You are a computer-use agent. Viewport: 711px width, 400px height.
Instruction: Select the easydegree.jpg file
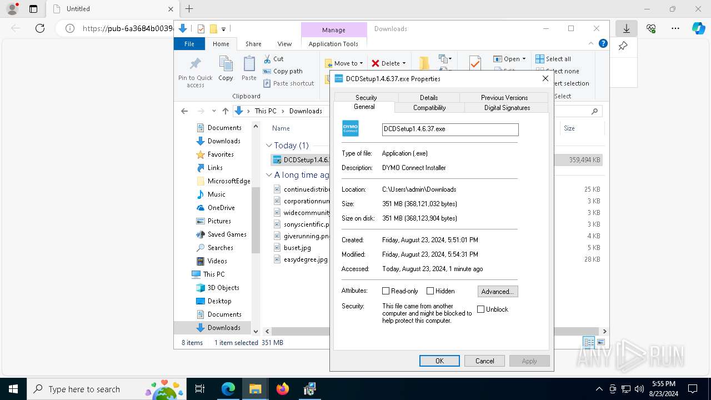306,259
